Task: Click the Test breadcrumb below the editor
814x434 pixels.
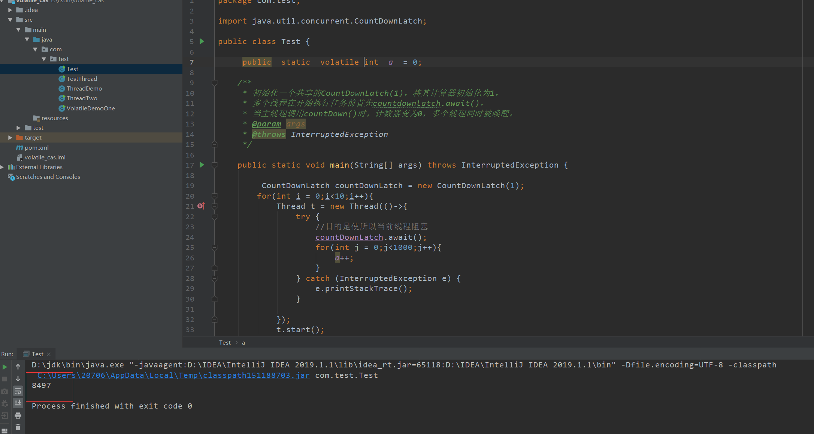Action: coord(225,343)
